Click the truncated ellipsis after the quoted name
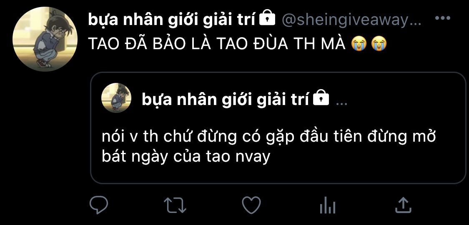Image resolution: width=469 pixels, height=225 pixels. [342, 104]
